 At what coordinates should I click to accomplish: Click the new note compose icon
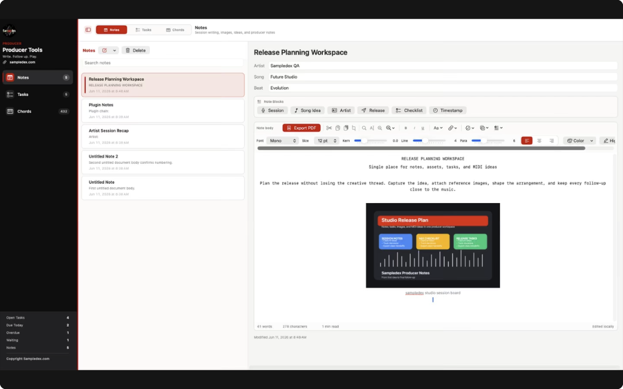point(105,51)
